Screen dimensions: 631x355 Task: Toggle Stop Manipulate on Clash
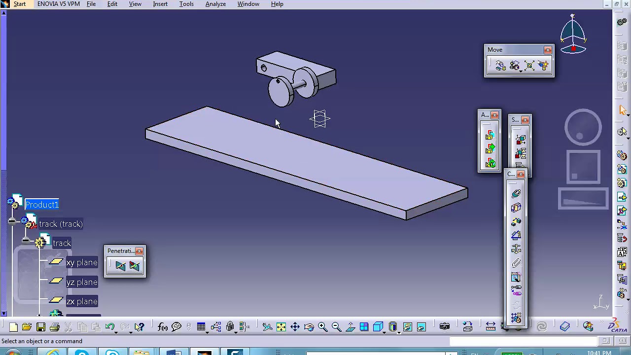coord(543,66)
